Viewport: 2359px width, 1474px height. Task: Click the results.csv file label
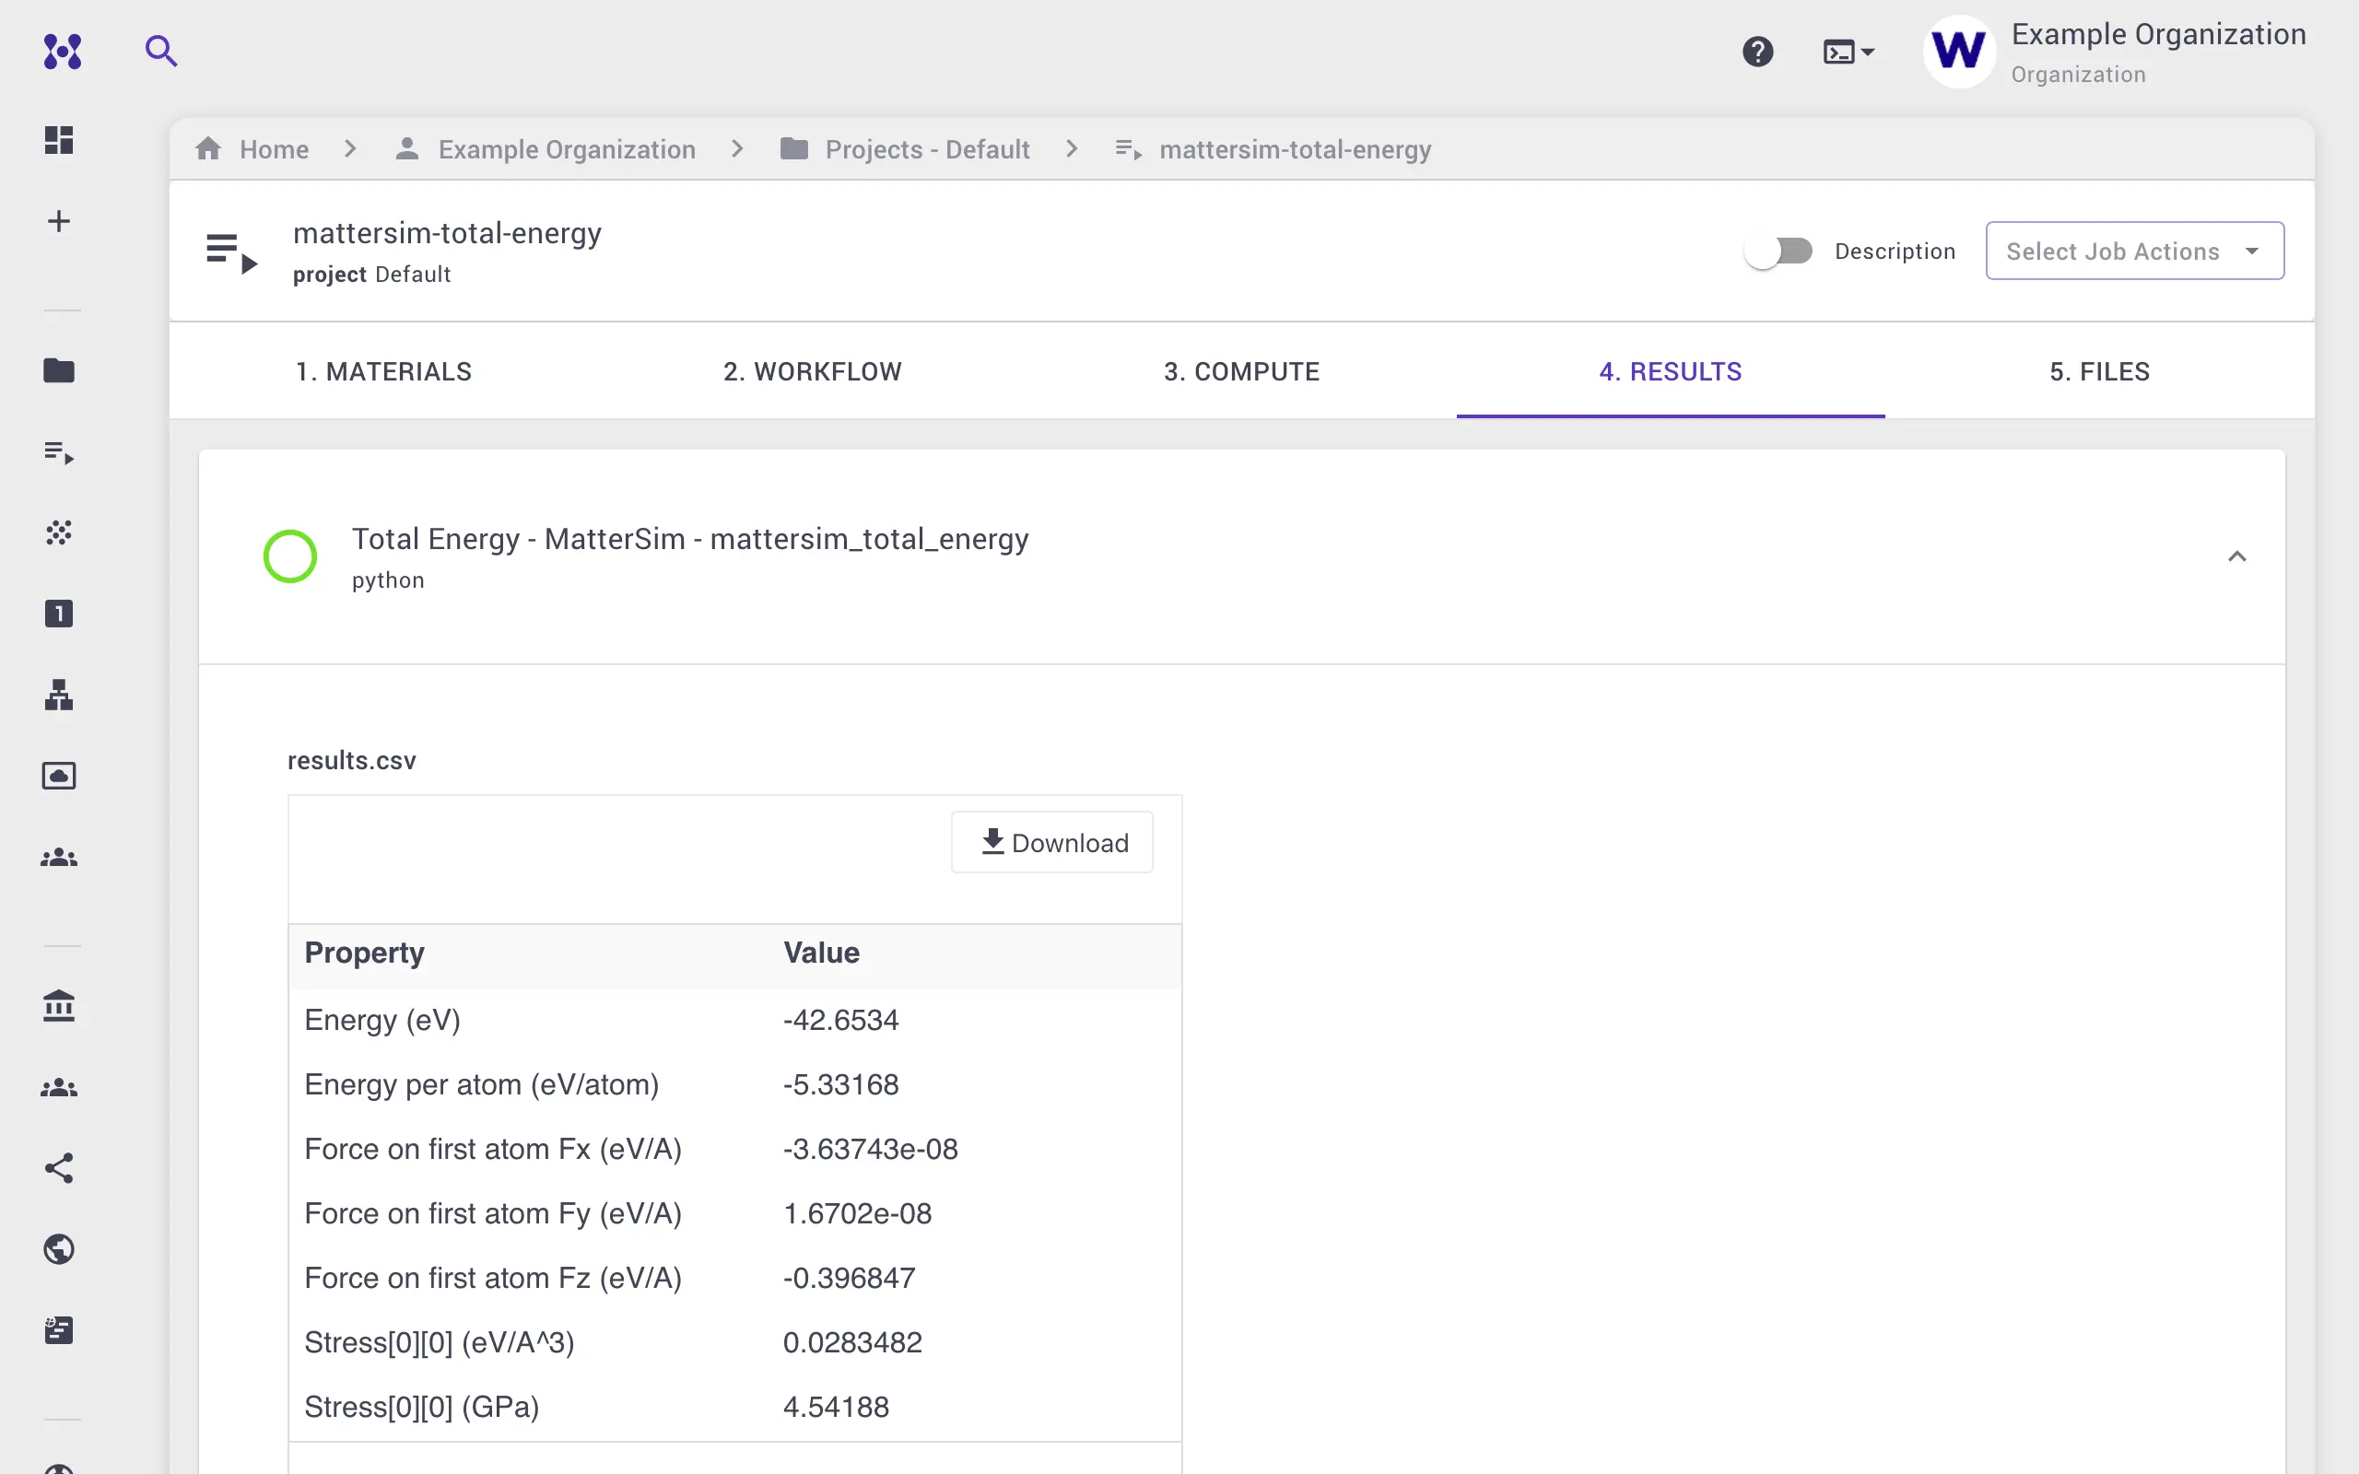(x=351, y=760)
